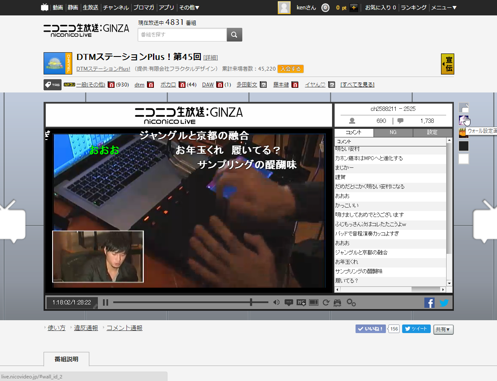
Task: Open the 番組説明 tab
Action: pos(66,359)
